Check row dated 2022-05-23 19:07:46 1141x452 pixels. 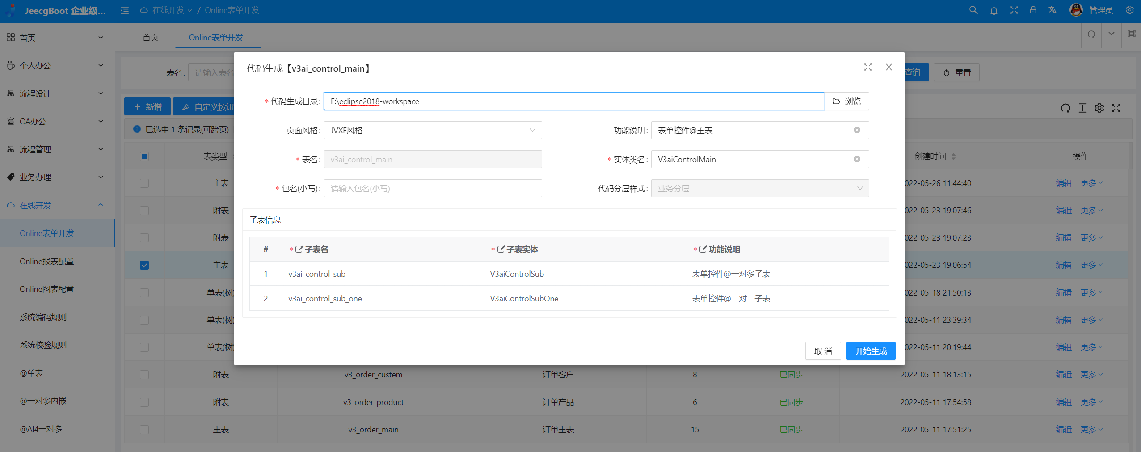tap(144, 211)
